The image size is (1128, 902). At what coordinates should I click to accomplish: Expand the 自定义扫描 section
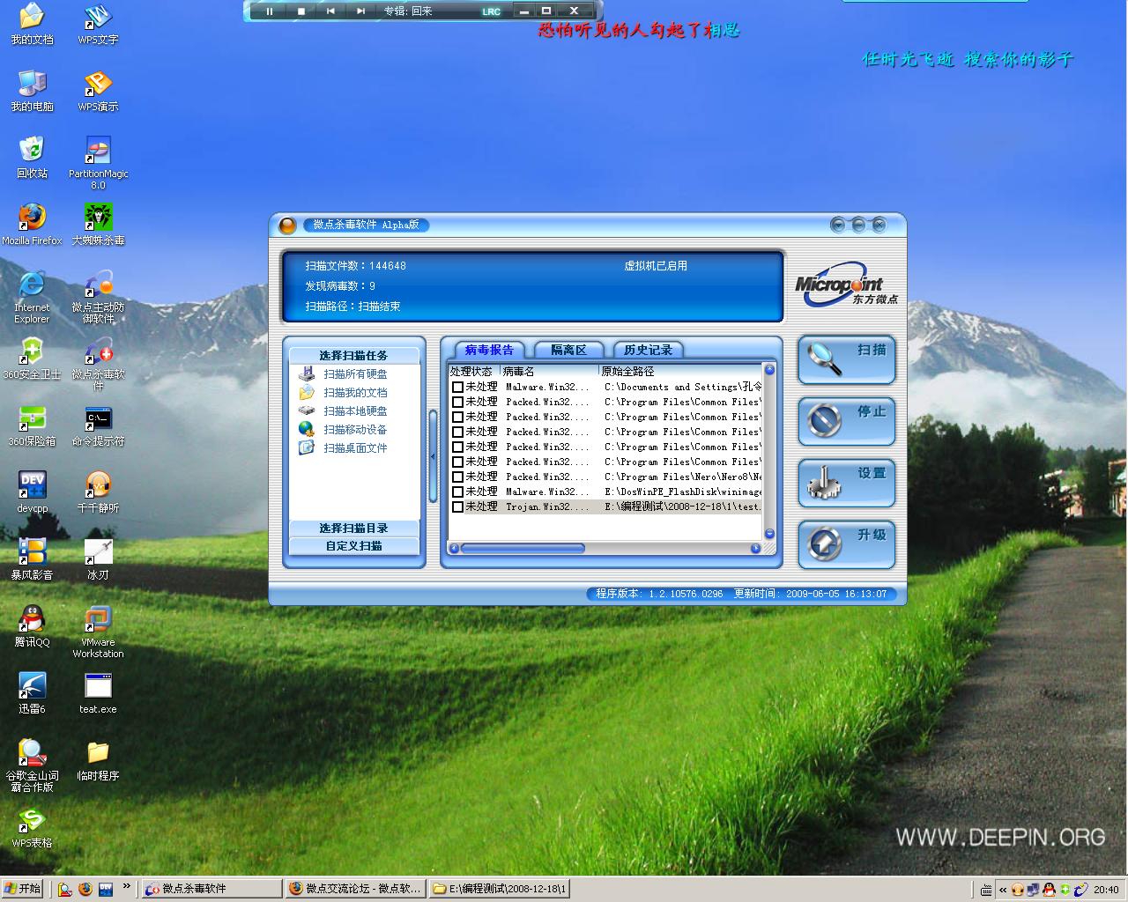click(x=354, y=546)
